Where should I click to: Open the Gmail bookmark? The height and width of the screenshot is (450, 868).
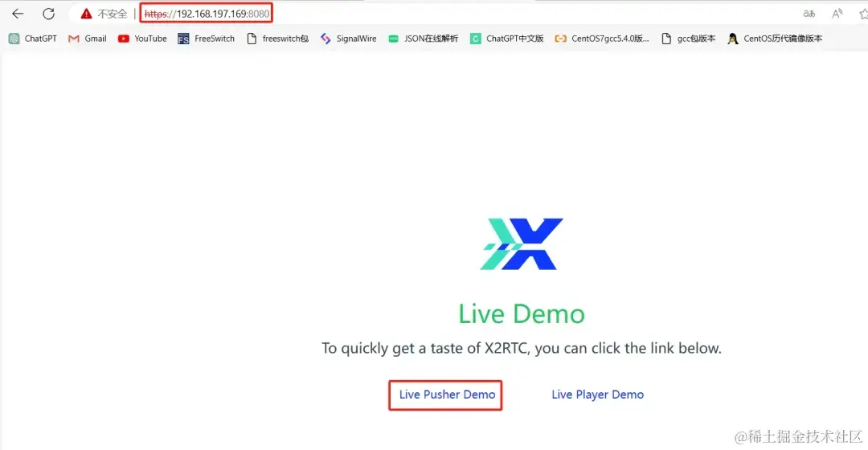click(x=88, y=39)
